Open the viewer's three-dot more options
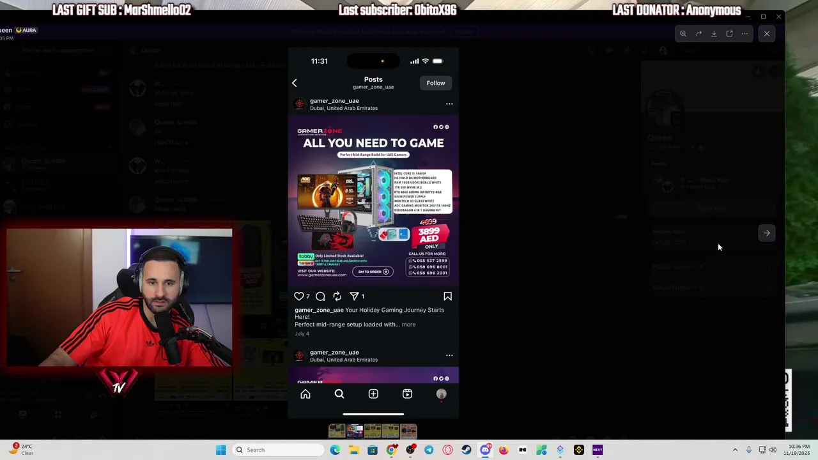The height and width of the screenshot is (460, 818). pyautogui.click(x=745, y=34)
